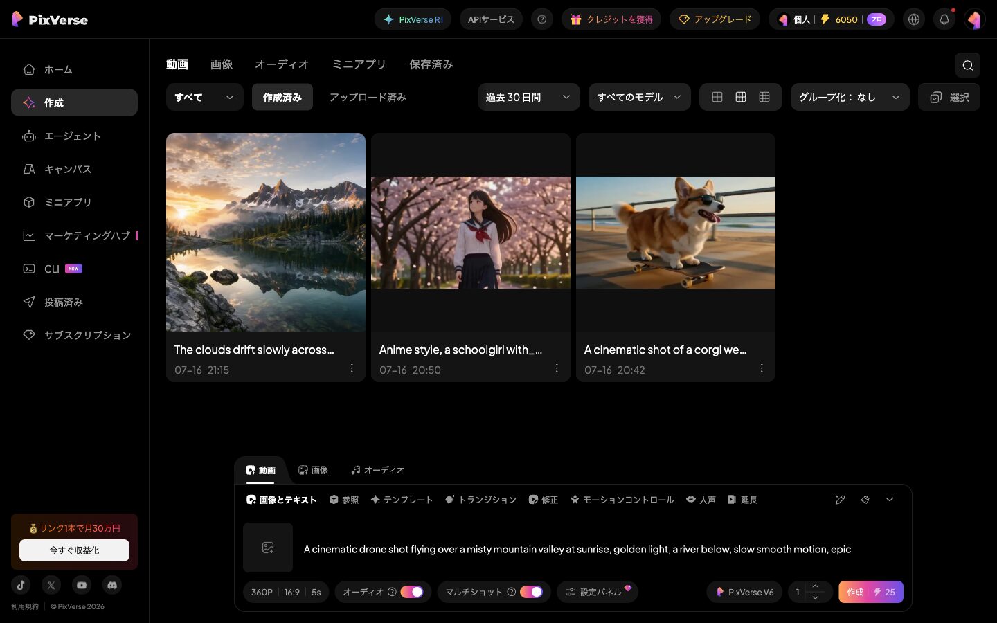Choose 参照 mode
Viewport: 997px width, 623px height.
click(344, 500)
